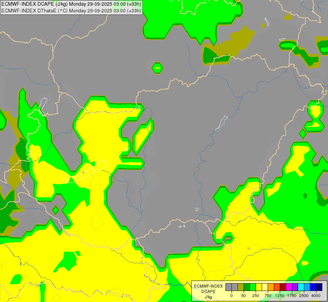The width and height of the screenshot is (328, 302).
Task: Click the red-orange legend swatch
Action: click(x=277, y=287)
